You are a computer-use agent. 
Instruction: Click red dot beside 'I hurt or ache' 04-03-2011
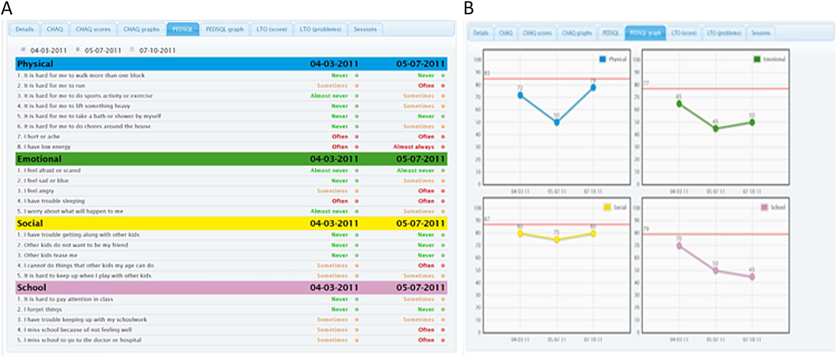357,136
